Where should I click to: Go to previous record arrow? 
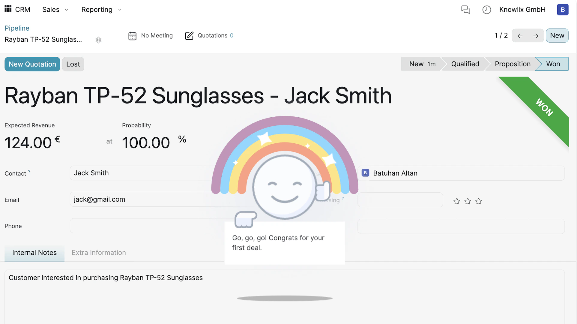[x=520, y=36]
